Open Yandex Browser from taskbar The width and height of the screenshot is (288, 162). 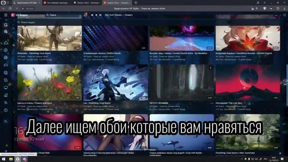(x=18, y=159)
